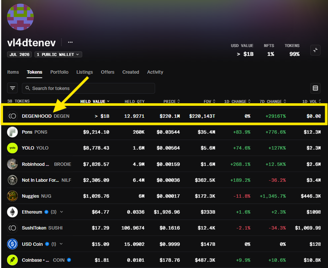
Task: Click USD Coin's verified badge
Action: [x=47, y=244]
